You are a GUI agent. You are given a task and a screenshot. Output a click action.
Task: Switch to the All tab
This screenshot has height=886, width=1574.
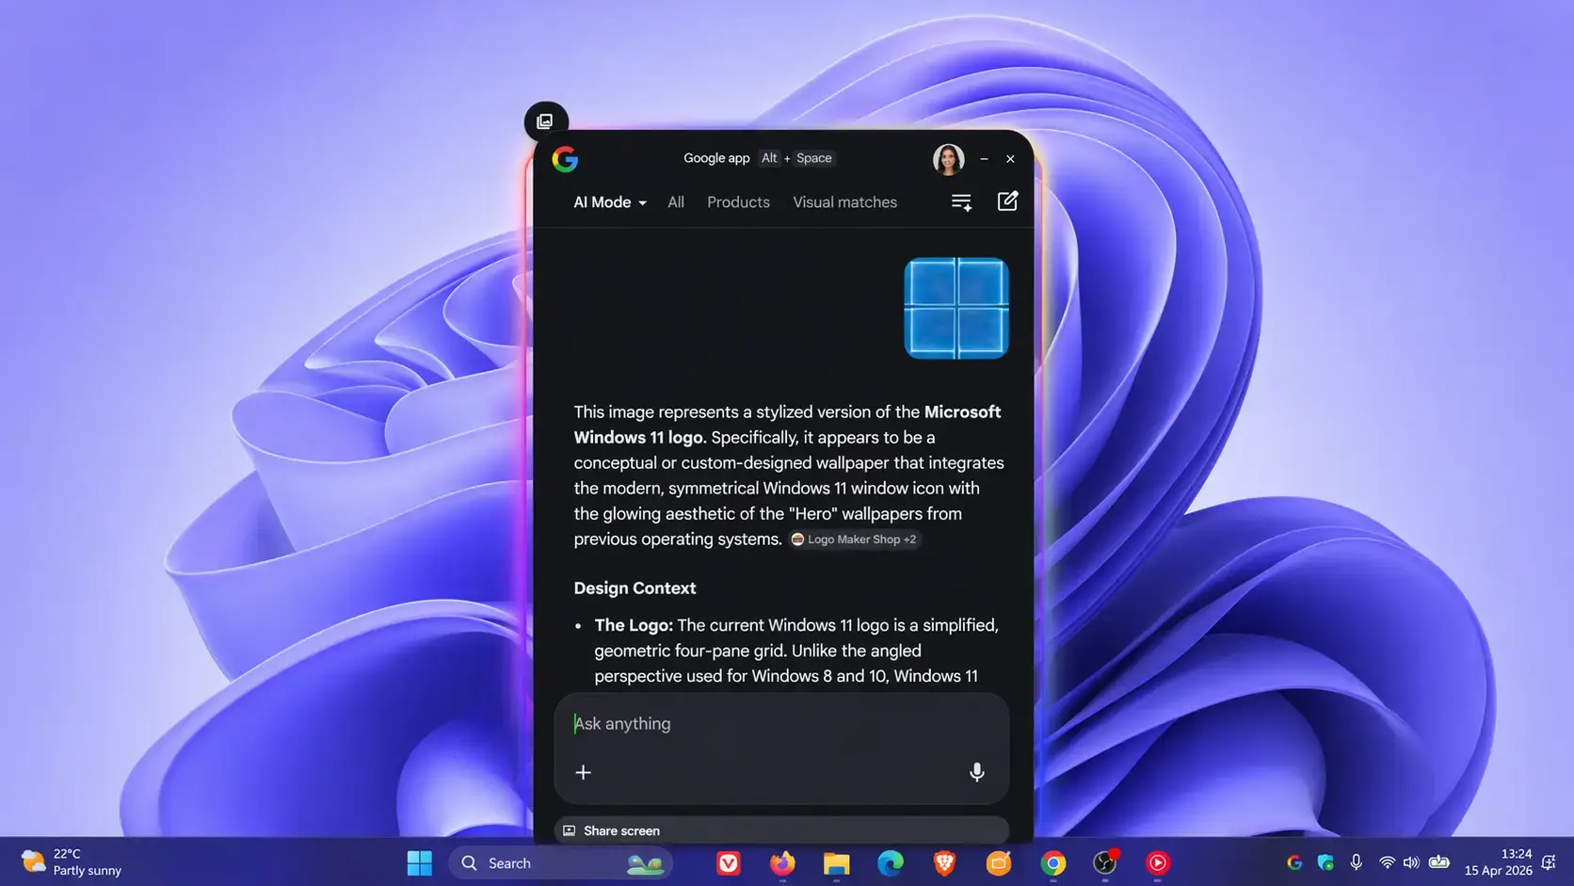click(675, 202)
